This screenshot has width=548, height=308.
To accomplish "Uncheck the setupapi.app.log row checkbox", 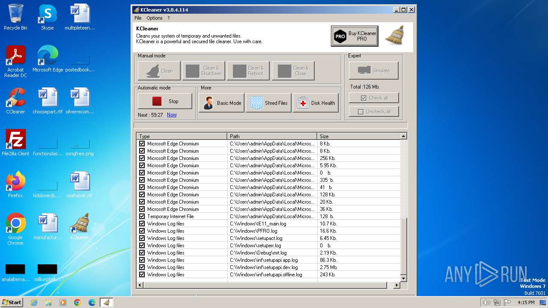I will click(142, 260).
